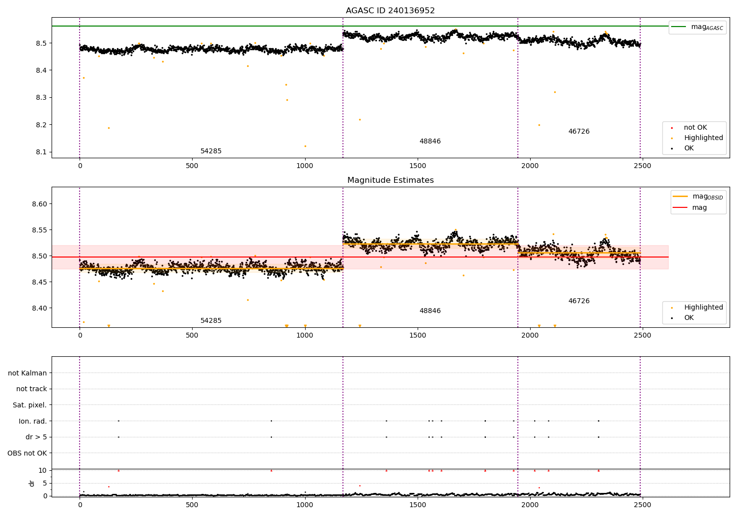737x516 pixels.
Task: Click the 5 tick on the dr axis
Action: pos(45,483)
